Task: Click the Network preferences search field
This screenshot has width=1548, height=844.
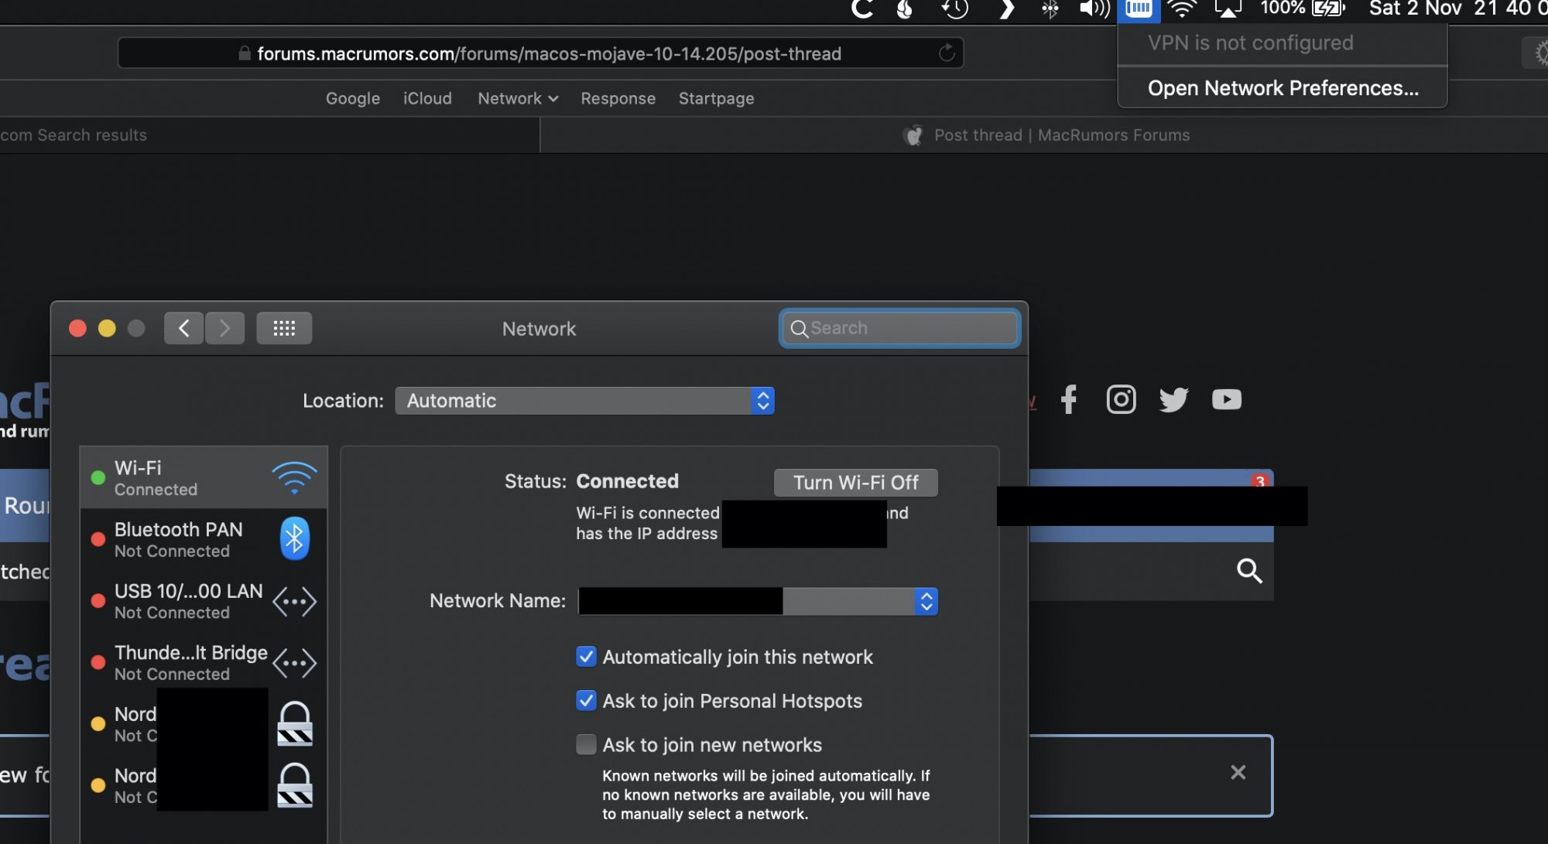Action: (x=899, y=328)
